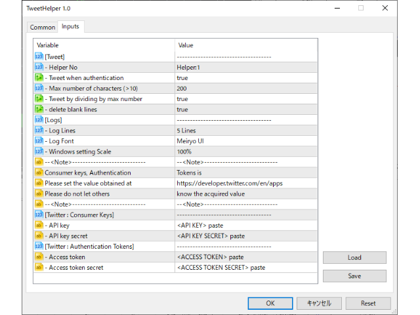Click the boolean icon next to Tweet when authentication
The width and height of the screenshot is (420, 315).
39,77
